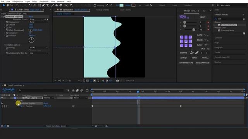Select the Selection arrow tool

4,5
